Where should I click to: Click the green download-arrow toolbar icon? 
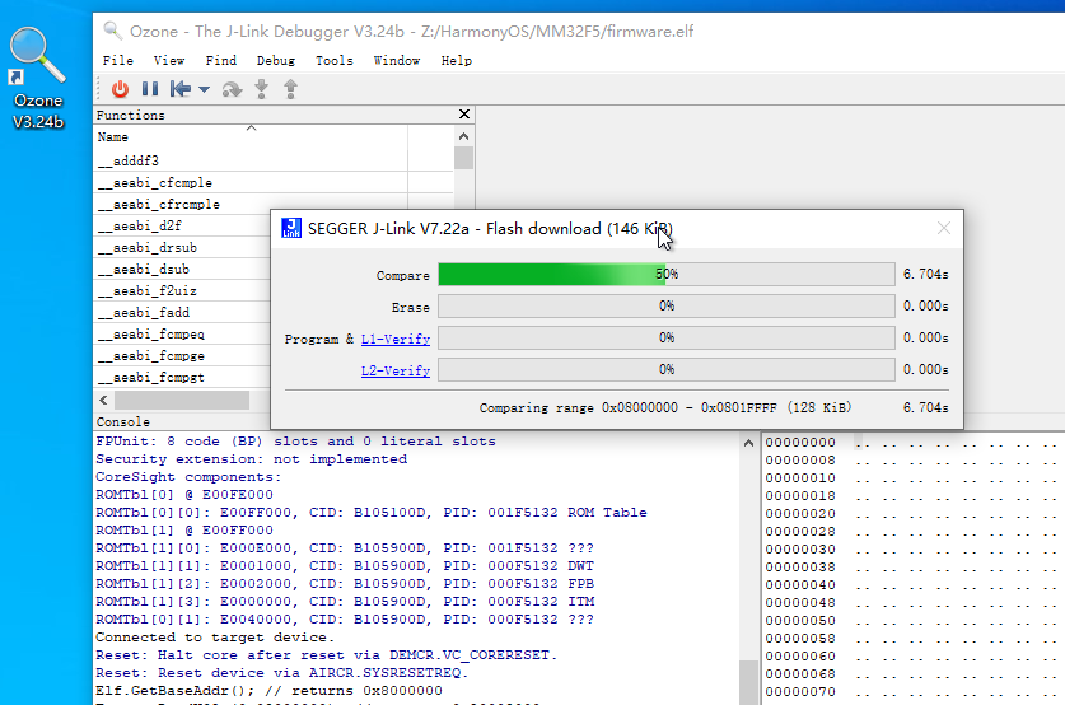(261, 89)
